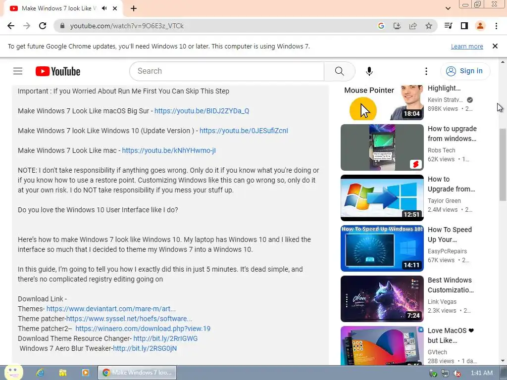Screen dimensions: 507x380
Task: Click the page vertical scrollbar thumb
Action: [x=503, y=165]
